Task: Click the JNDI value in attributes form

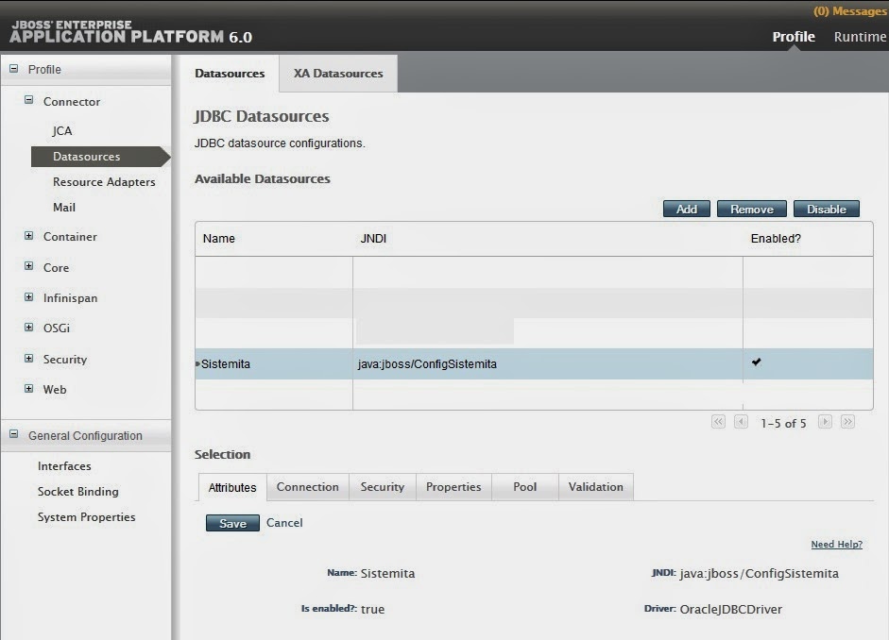Action: coord(760,574)
